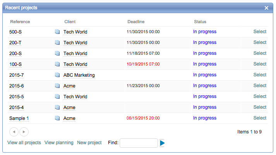276x155 pixels.
Task: Select project 100-S
Action: 260,64
